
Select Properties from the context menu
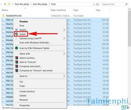coord(24,105)
